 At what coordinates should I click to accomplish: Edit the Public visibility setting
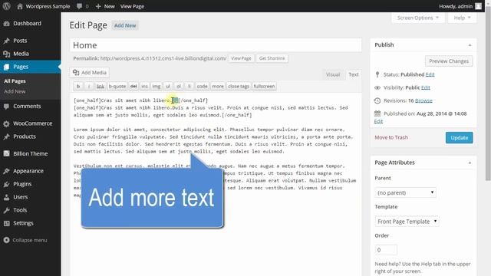pyautogui.click(x=426, y=87)
